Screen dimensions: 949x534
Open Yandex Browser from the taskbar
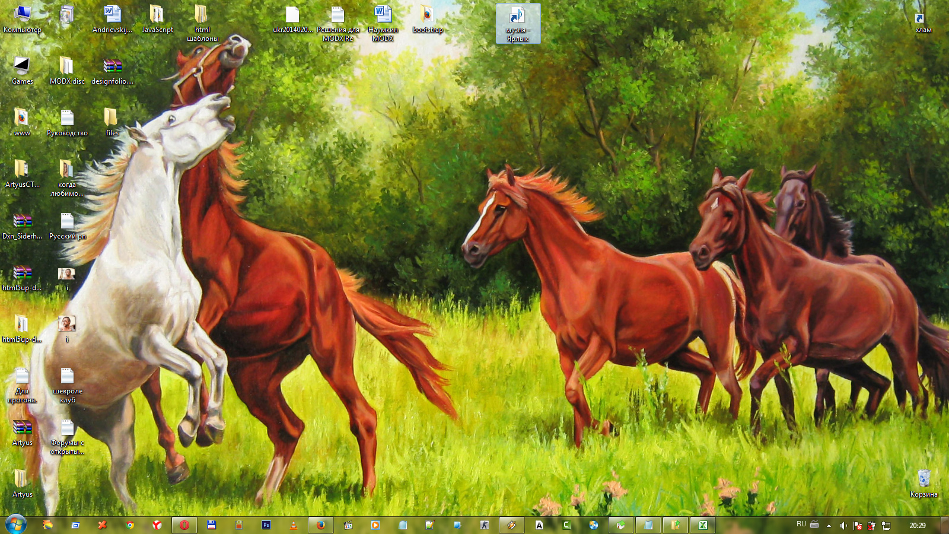coord(157,525)
